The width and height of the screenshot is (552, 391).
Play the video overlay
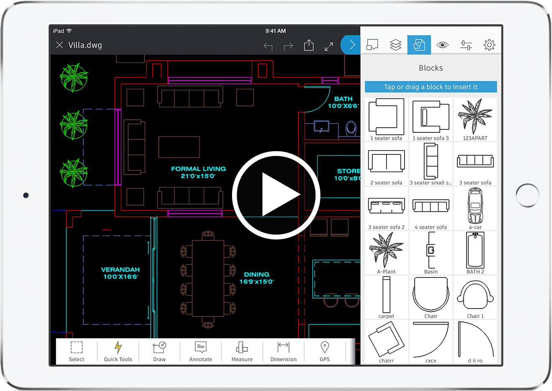[276, 195]
